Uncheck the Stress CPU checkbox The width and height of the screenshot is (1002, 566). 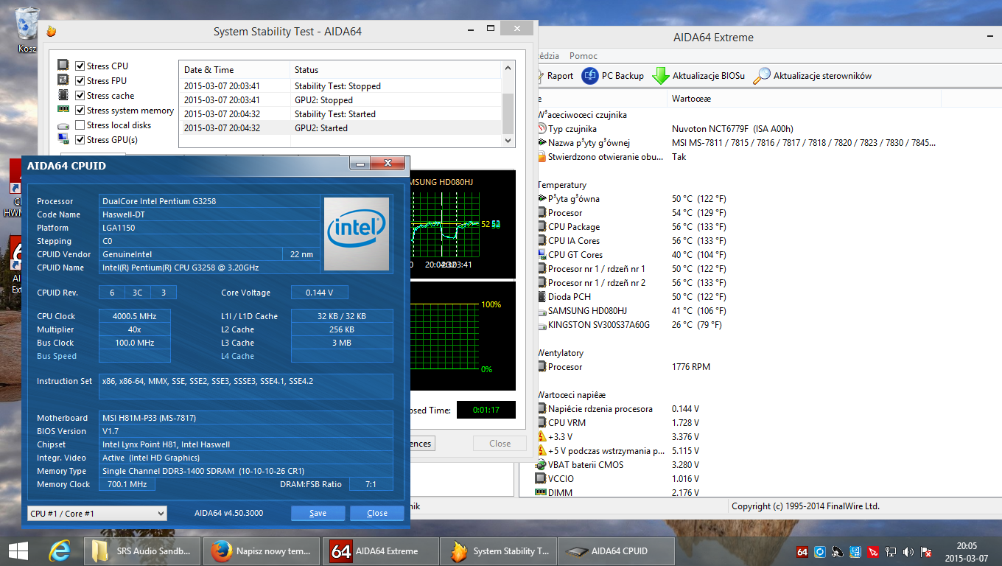(x=80, y=66)
